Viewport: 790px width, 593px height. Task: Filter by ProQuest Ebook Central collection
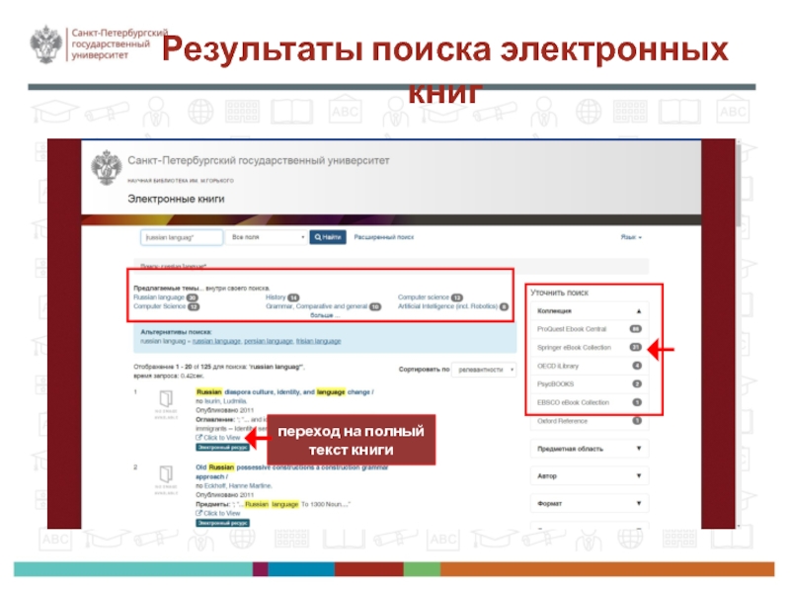pyautogui.click(x=573, y=328)
